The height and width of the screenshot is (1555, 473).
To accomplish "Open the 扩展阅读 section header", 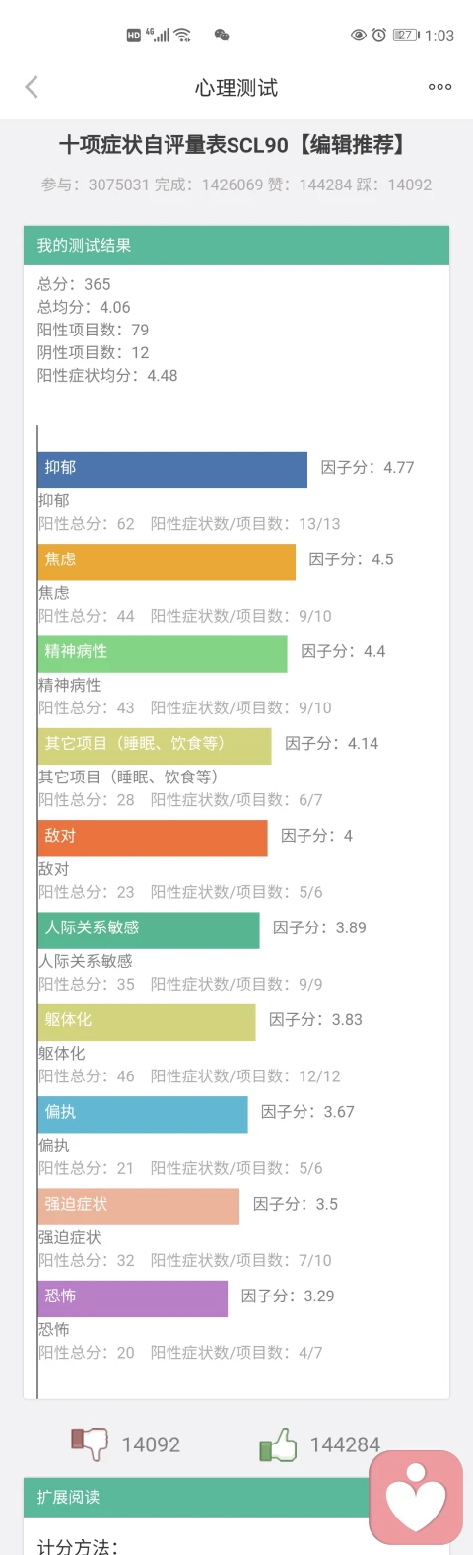I will tap(236, 1497).
